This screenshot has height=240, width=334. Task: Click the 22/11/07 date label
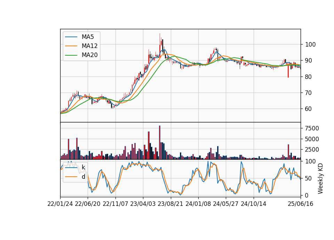(116, 204)
